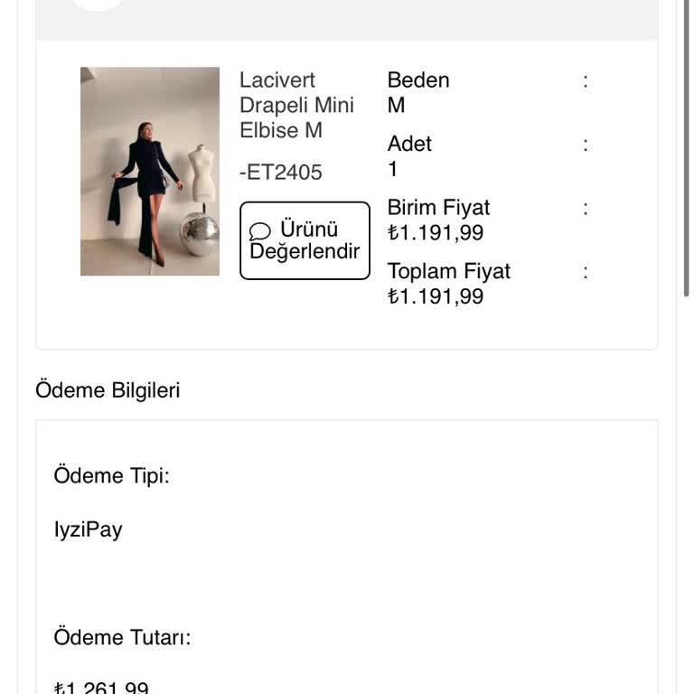Click the colon beside the Beden row
The image size is (694, 694).
pyautogui.click(x=586, y=80)
